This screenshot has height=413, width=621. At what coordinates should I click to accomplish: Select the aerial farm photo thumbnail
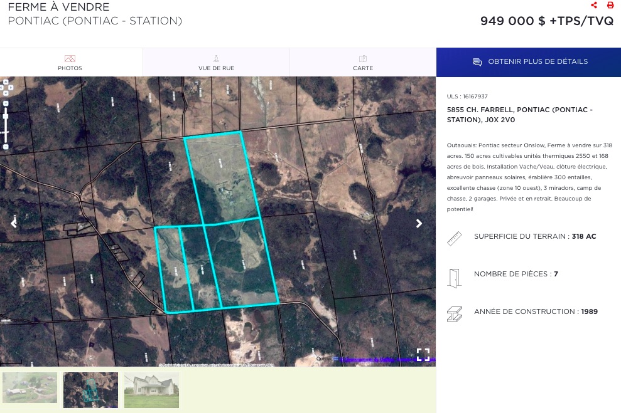[30, 389]
